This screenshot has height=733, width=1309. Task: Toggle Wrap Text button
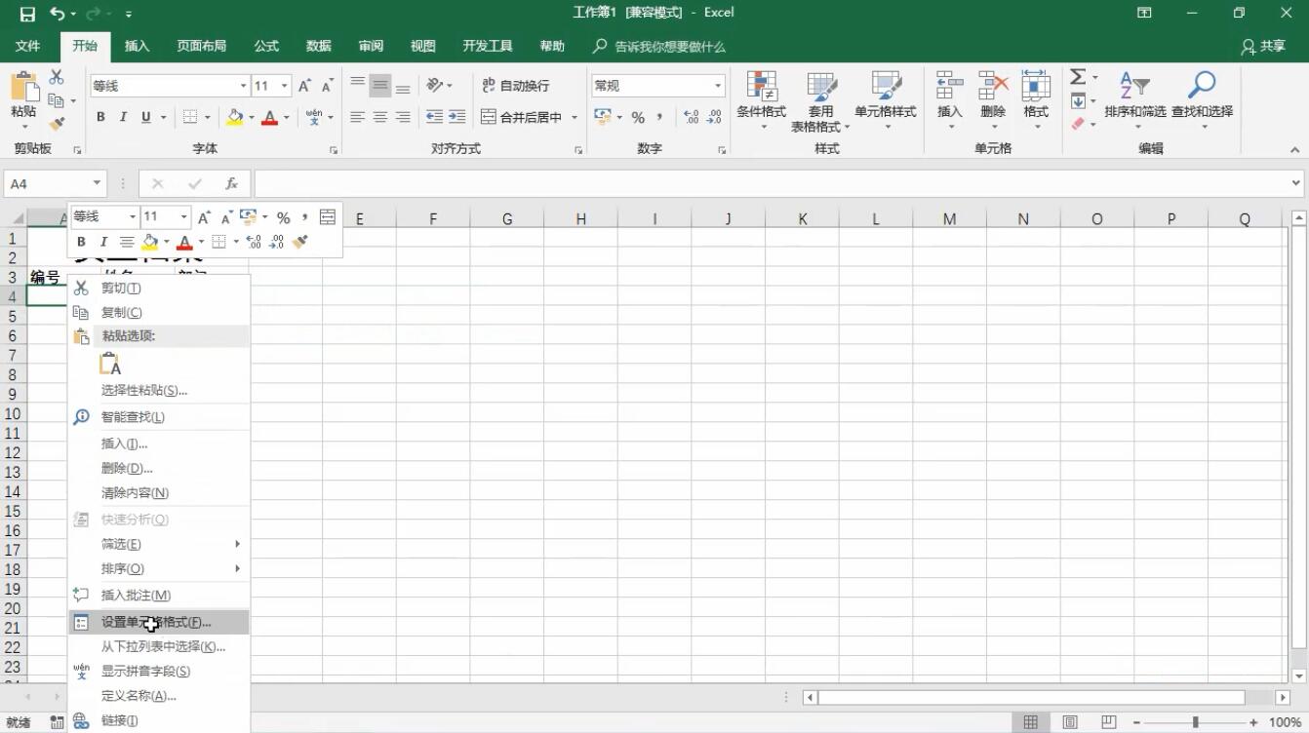click(517, 86)
